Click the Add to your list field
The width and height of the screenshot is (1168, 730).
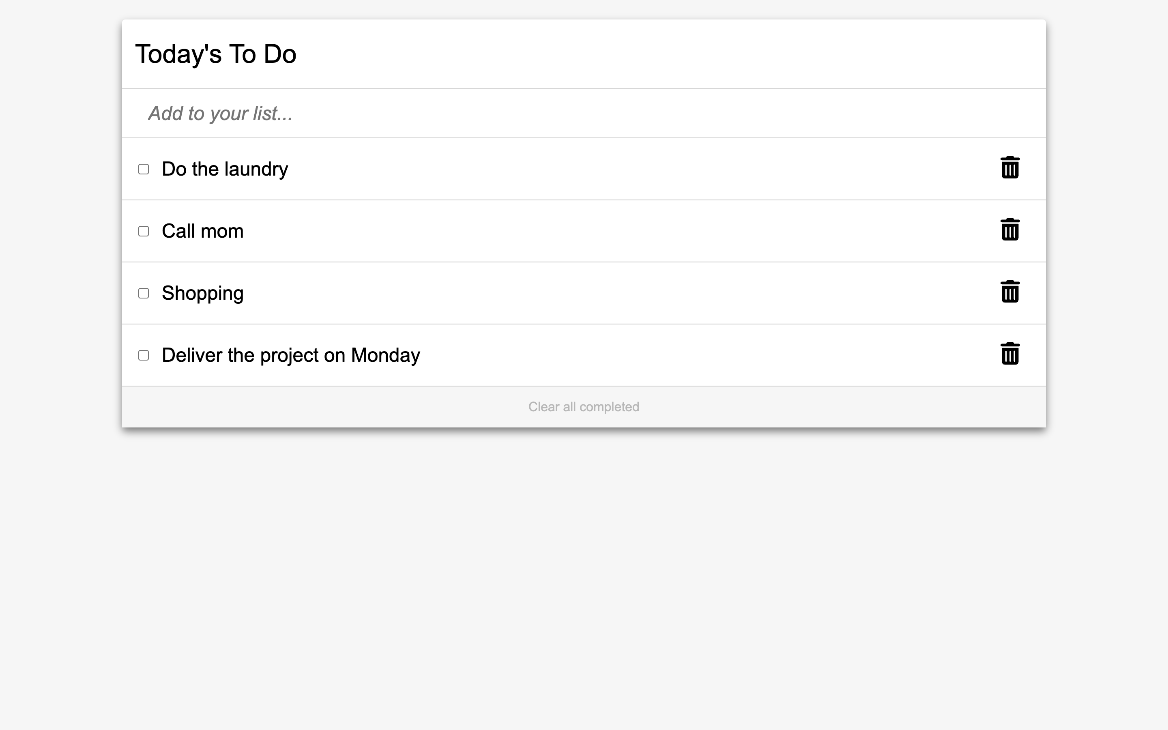tap(579, 114)
